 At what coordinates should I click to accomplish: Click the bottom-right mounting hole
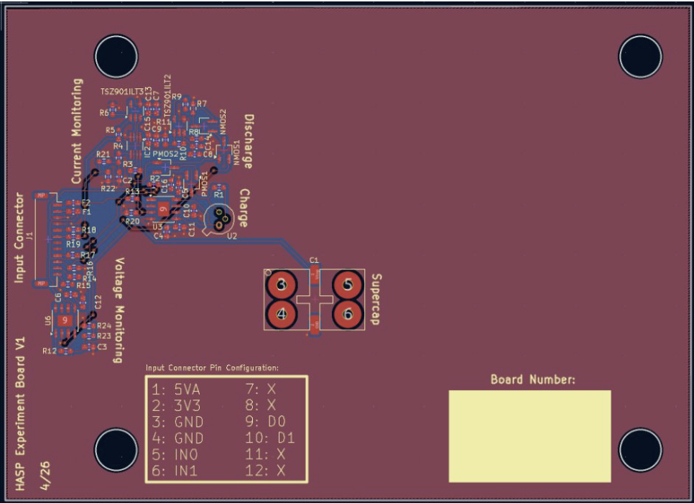click(640, 450)
